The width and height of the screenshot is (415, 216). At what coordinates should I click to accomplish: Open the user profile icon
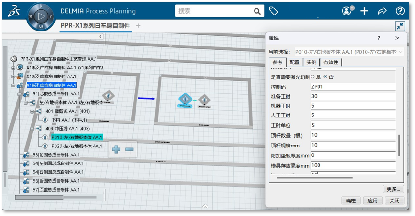[x=347, y=11]
